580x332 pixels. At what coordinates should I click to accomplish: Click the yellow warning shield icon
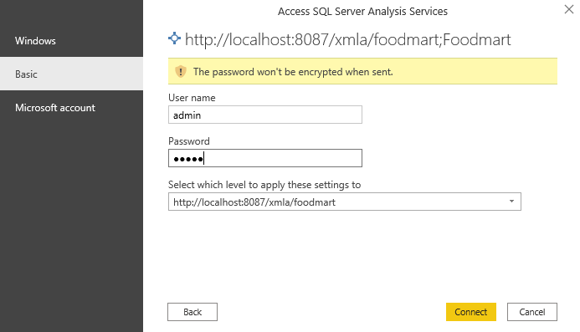181,71
